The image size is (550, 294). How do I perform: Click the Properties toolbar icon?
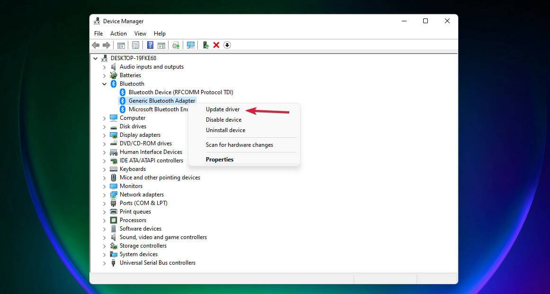[x=135, y=45]
